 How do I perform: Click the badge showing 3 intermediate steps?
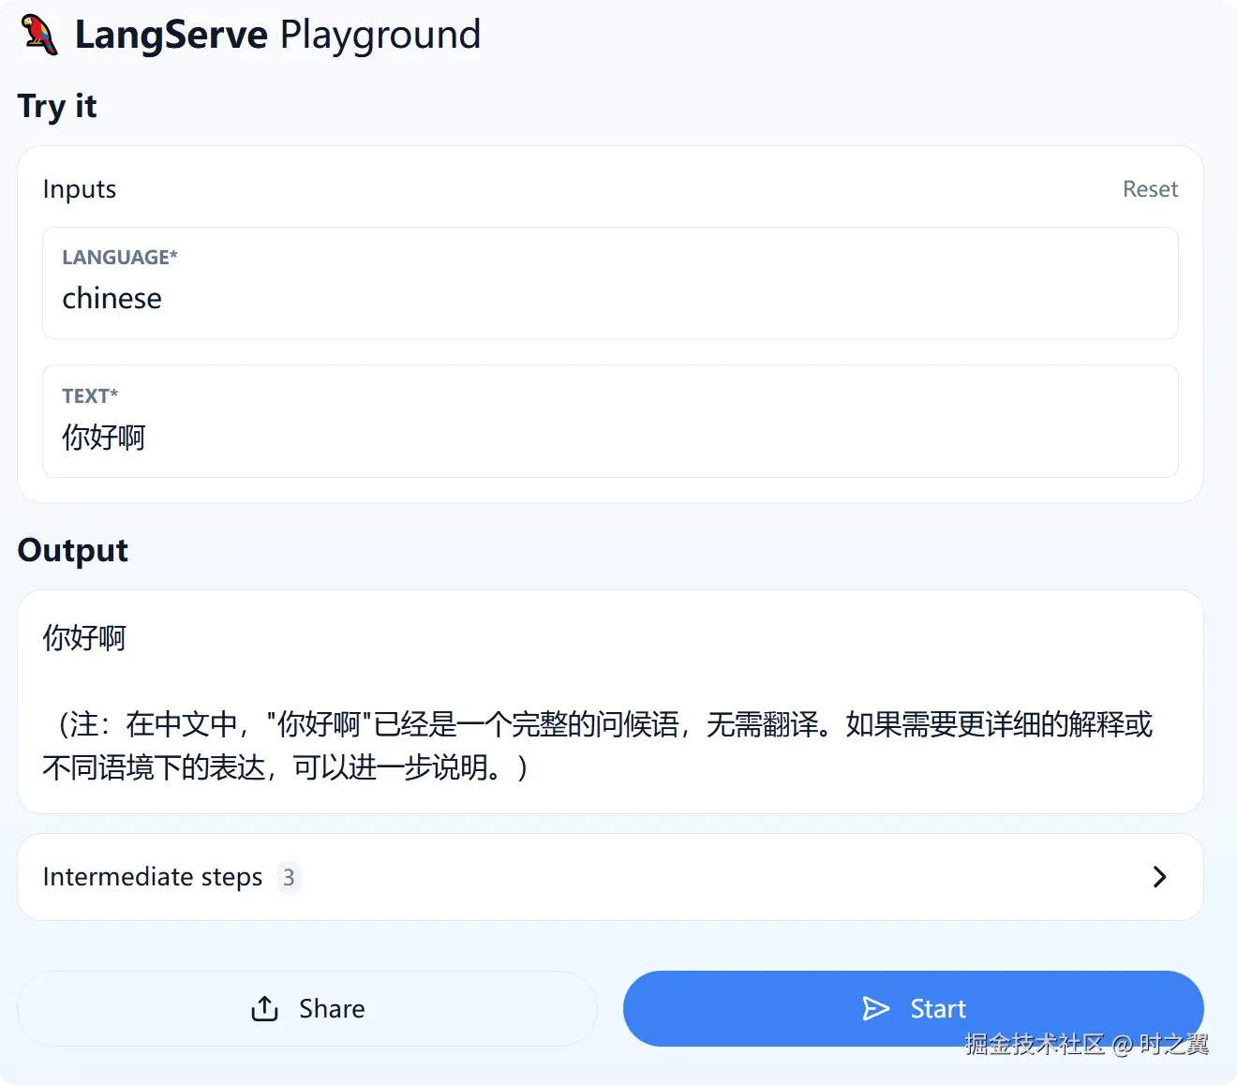click(290, 877)
